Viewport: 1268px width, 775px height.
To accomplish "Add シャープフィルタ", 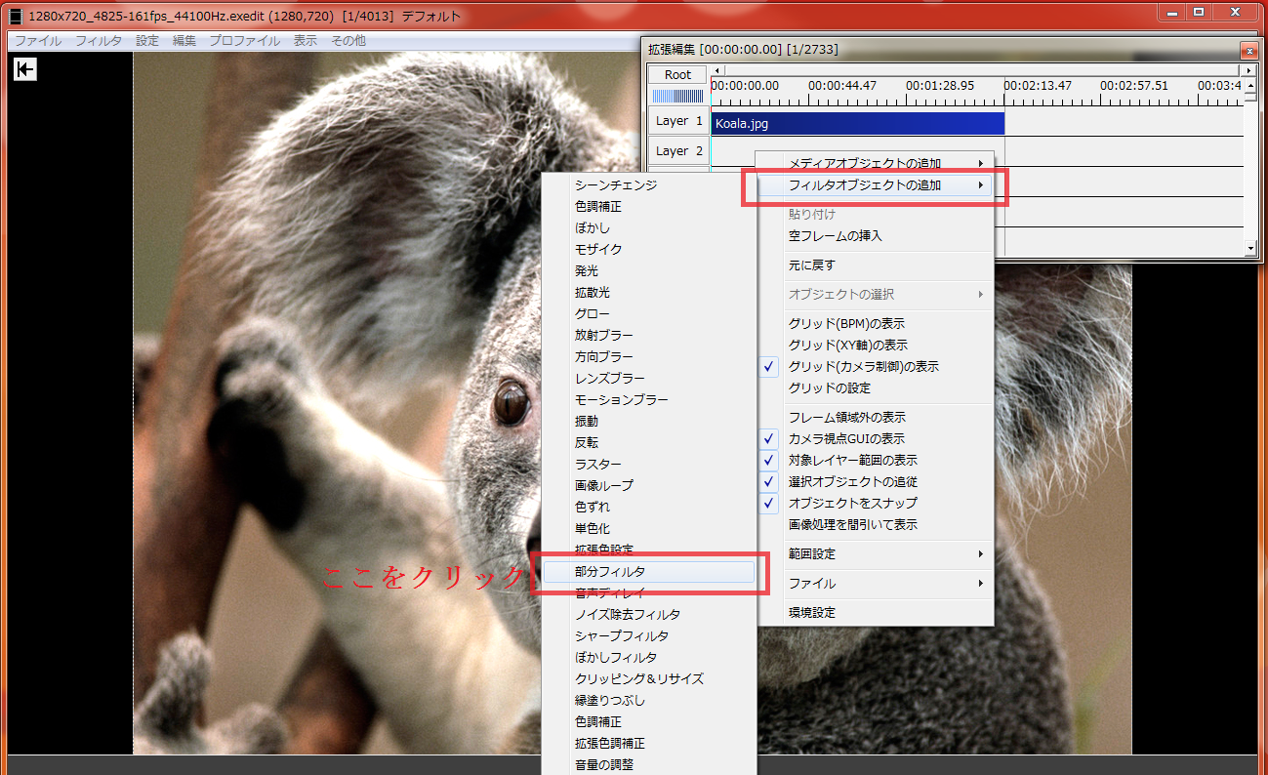I will tap(649, 635).
